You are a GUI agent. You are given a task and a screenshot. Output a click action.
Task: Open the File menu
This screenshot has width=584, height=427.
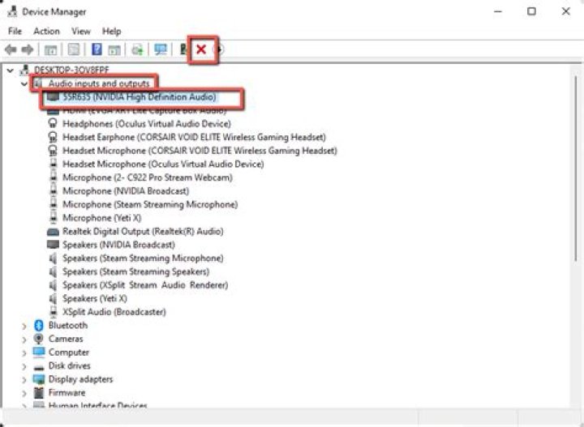pyautogui.click(x=15, y=32)
